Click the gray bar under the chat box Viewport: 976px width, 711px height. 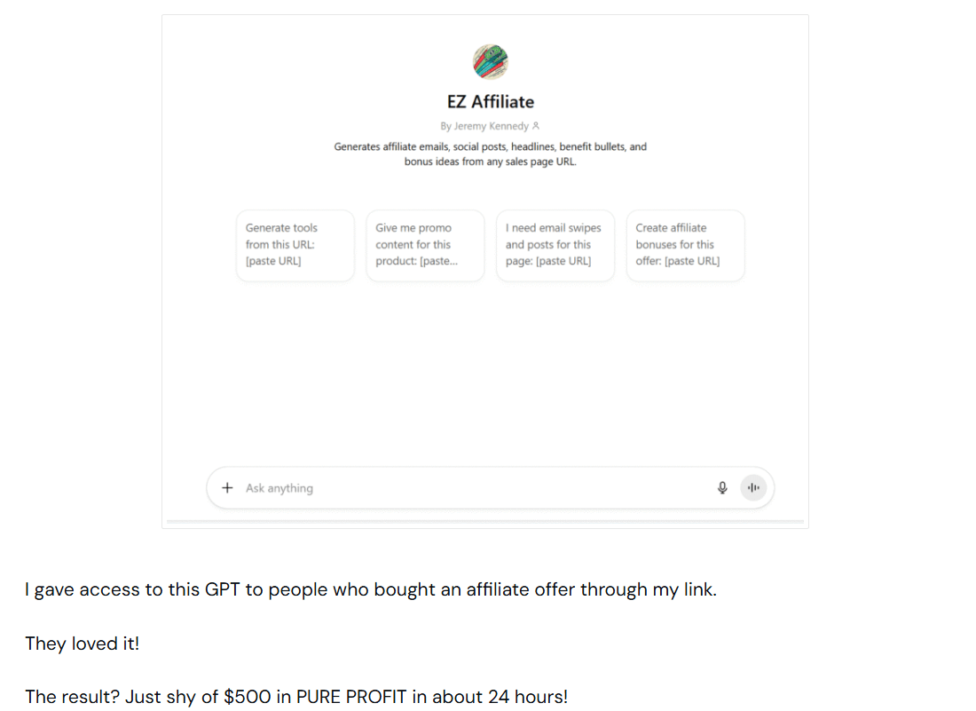484,522
